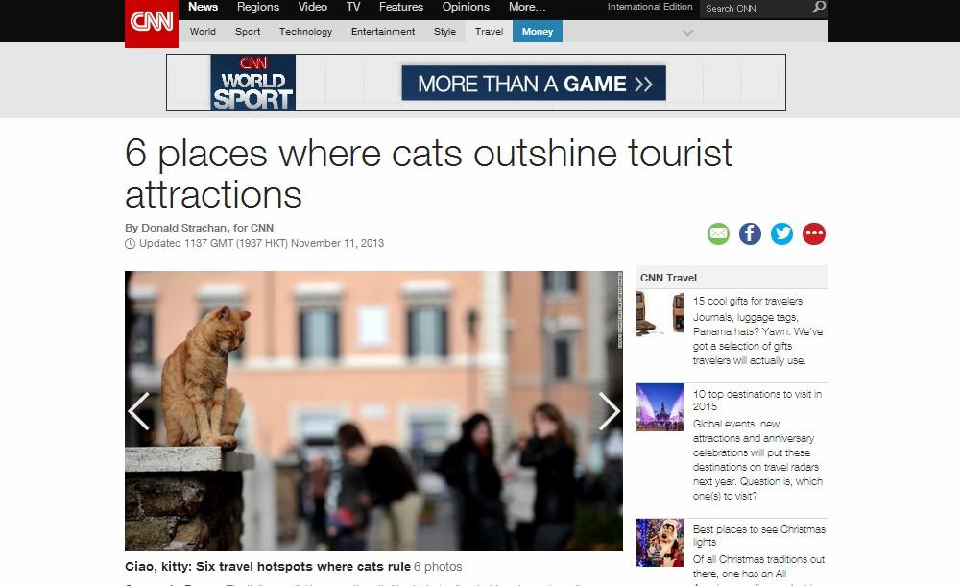The image size is (960, 586).
Task: Click the CNN logo
Action: pos(152,23)
